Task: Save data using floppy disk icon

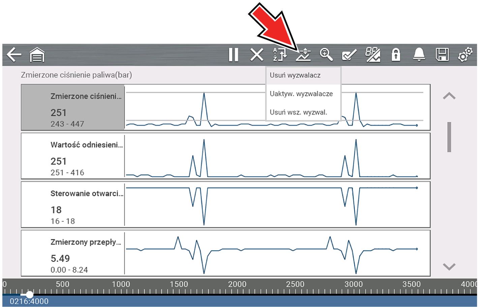Action: pos(442,55)
